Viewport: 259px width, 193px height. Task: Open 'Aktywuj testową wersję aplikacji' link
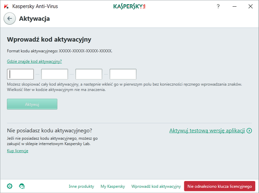[207, 131]
